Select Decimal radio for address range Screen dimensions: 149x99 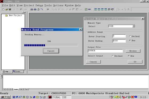(x=130, y=36)
